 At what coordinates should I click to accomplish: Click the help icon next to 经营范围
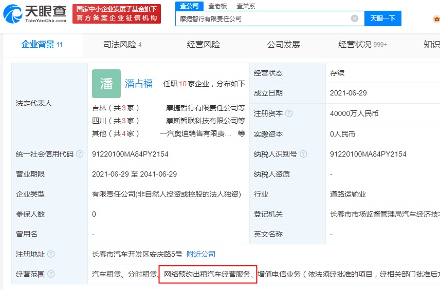tap(51, 274)
